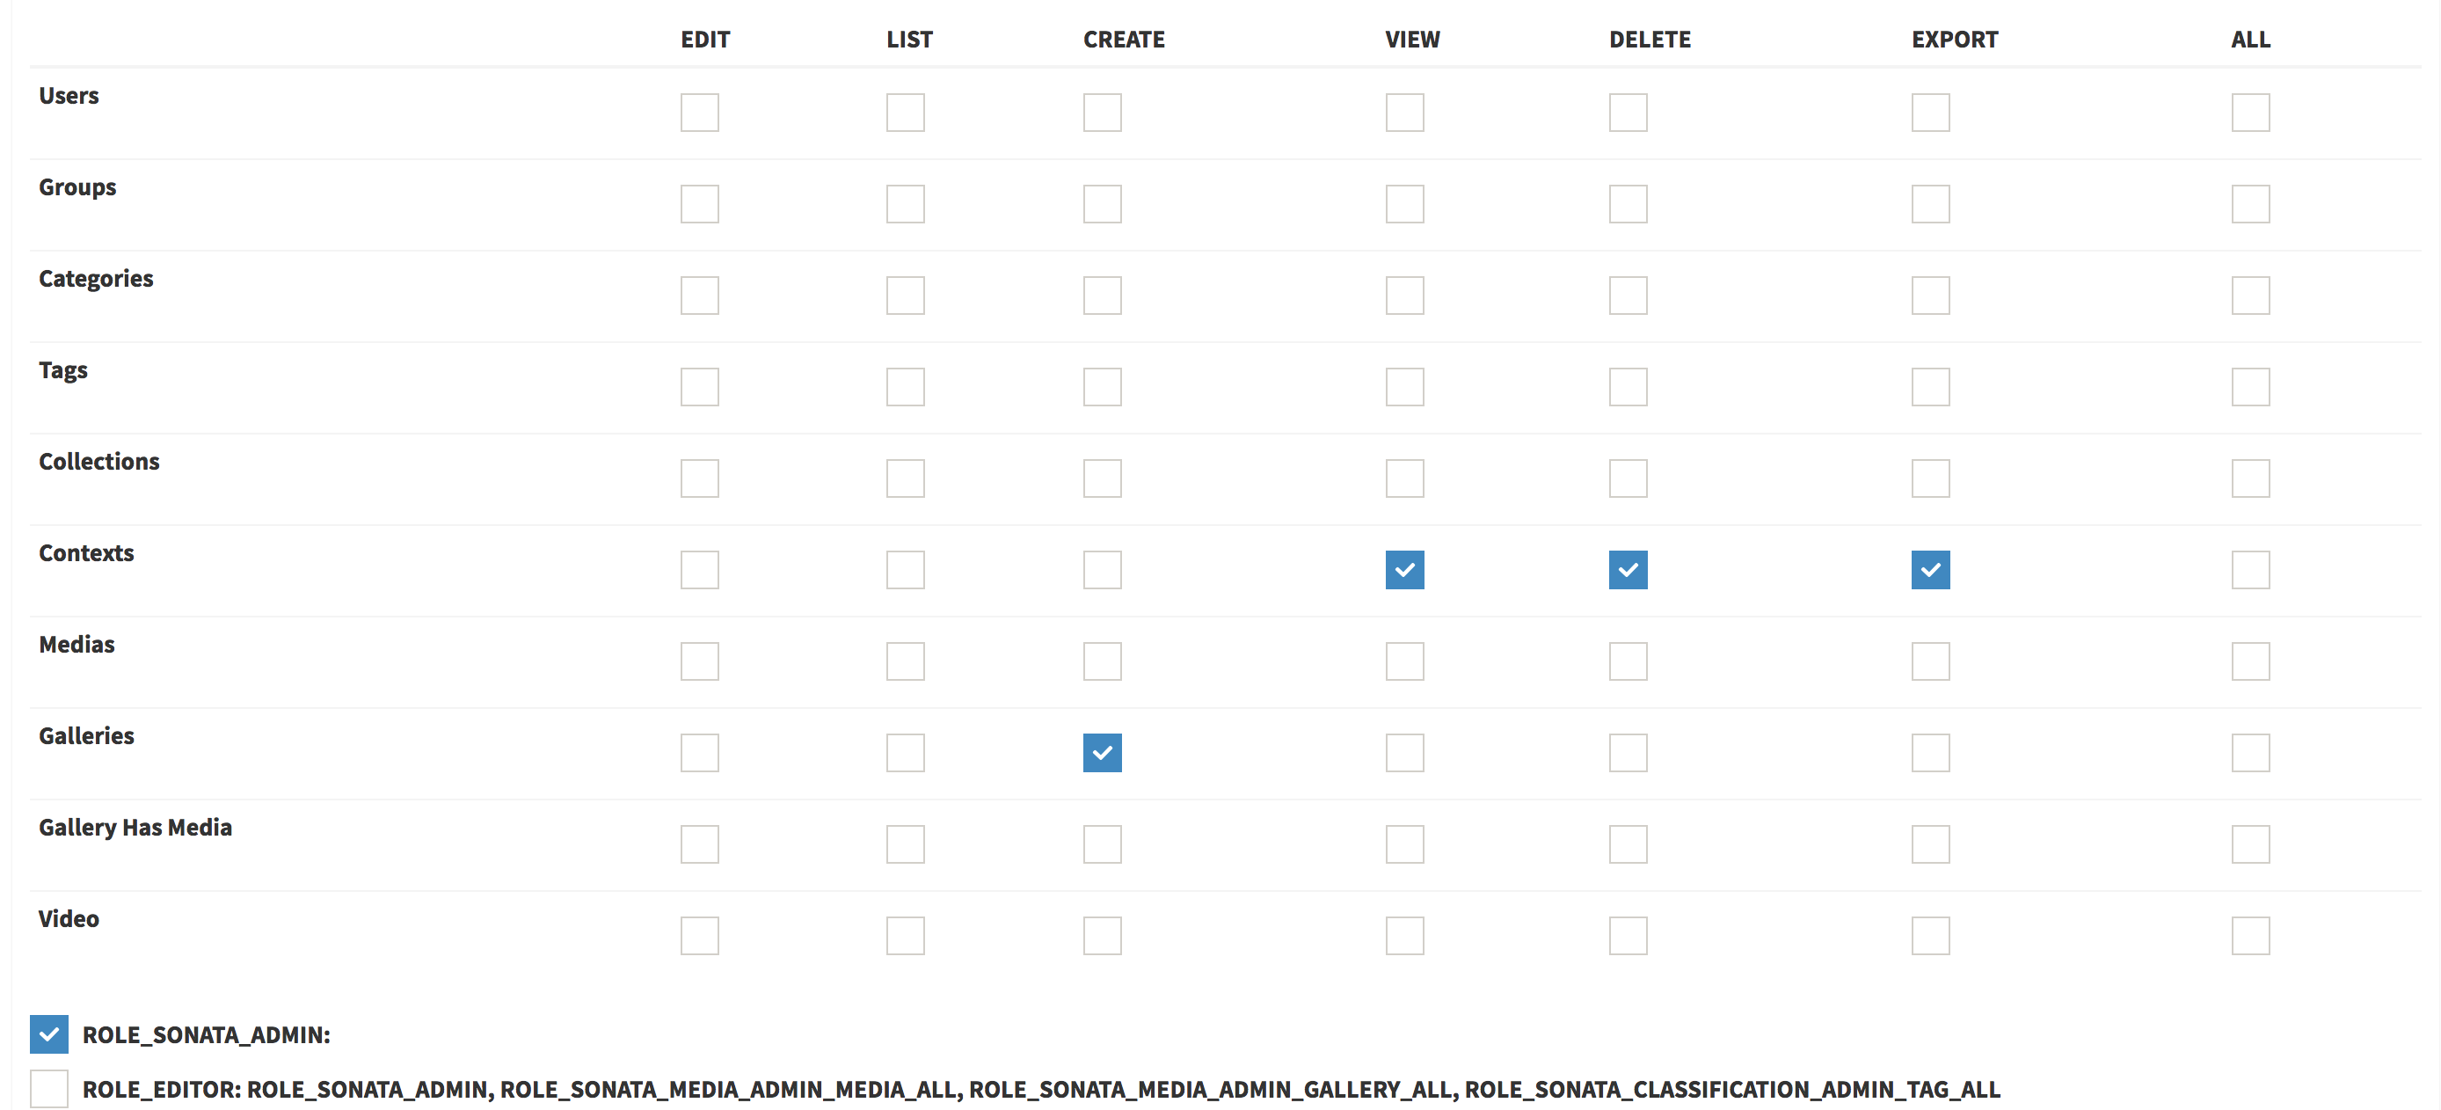Toggle the Groups ALL permission checkbox

[2249, 202]
